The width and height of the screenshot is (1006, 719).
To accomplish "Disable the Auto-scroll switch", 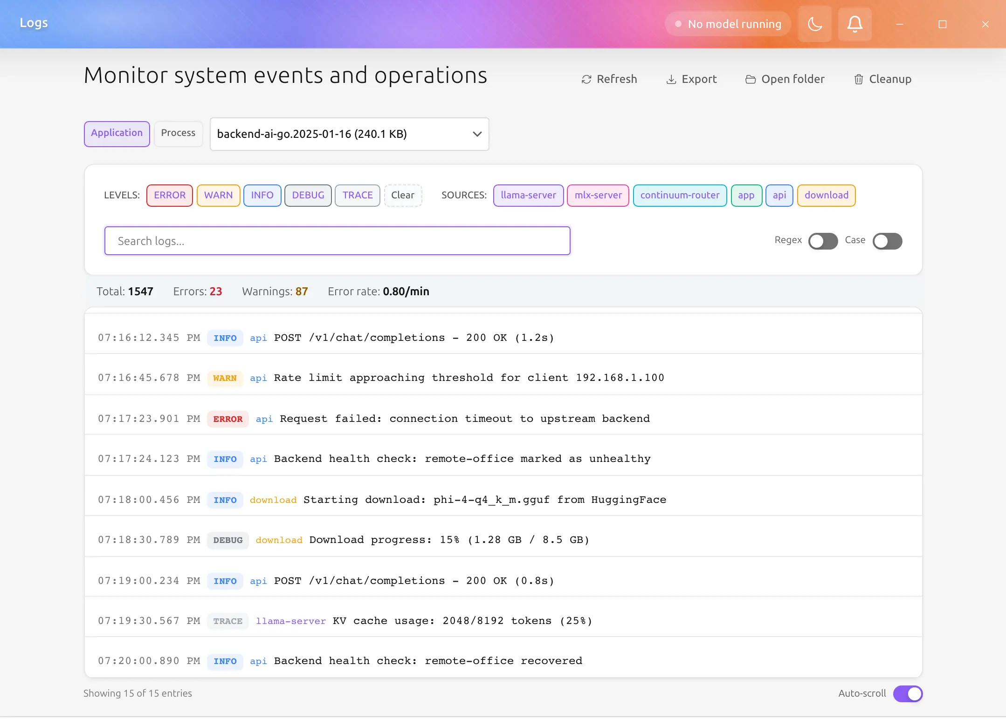I will click(908, 694).
